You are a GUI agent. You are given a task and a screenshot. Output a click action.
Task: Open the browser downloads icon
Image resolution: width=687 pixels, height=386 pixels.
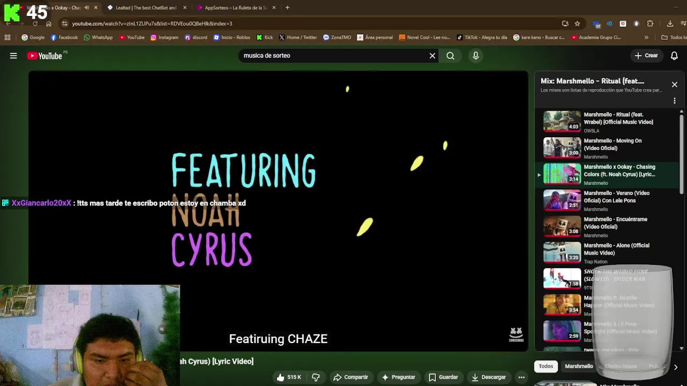pos(670,24)
